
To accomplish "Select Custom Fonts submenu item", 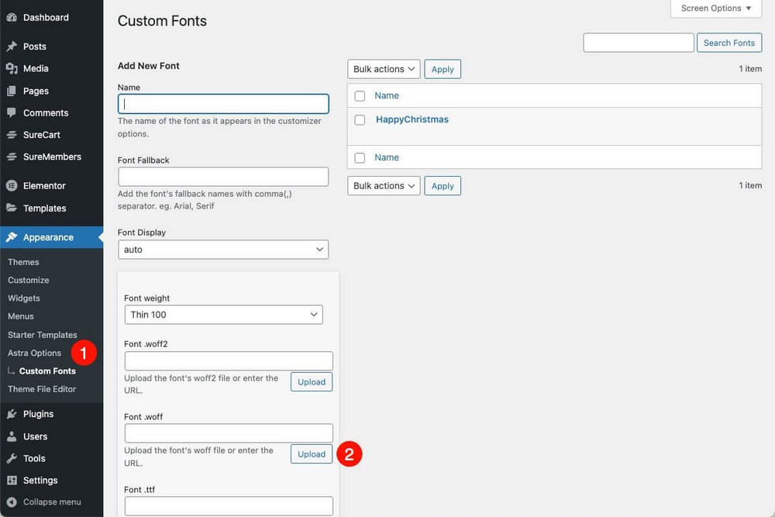I will (47, 371).
